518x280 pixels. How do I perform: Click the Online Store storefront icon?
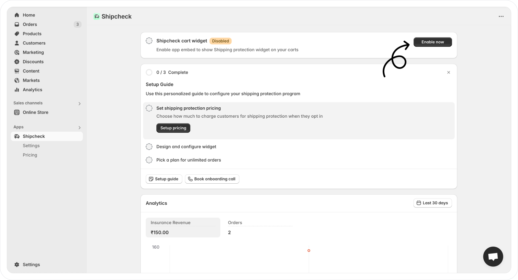(17, 113)
